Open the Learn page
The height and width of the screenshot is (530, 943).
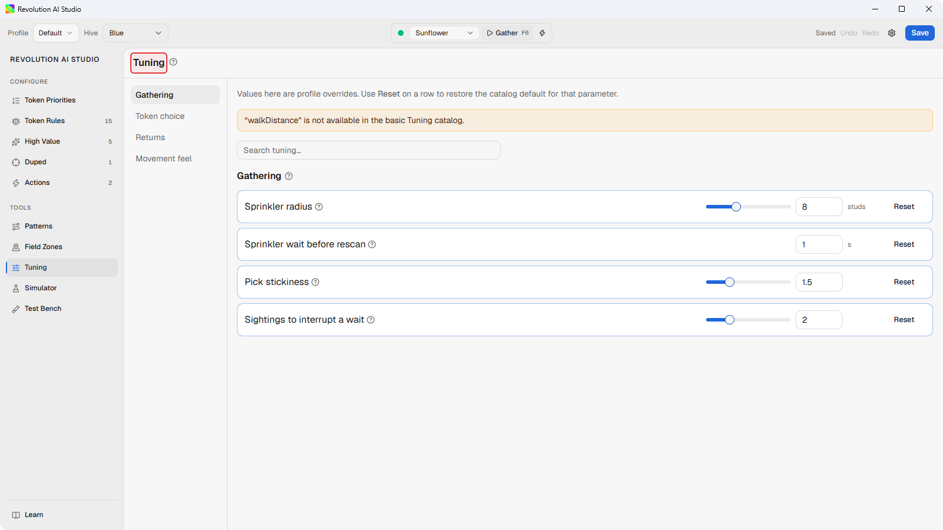(x=62, y=515)
